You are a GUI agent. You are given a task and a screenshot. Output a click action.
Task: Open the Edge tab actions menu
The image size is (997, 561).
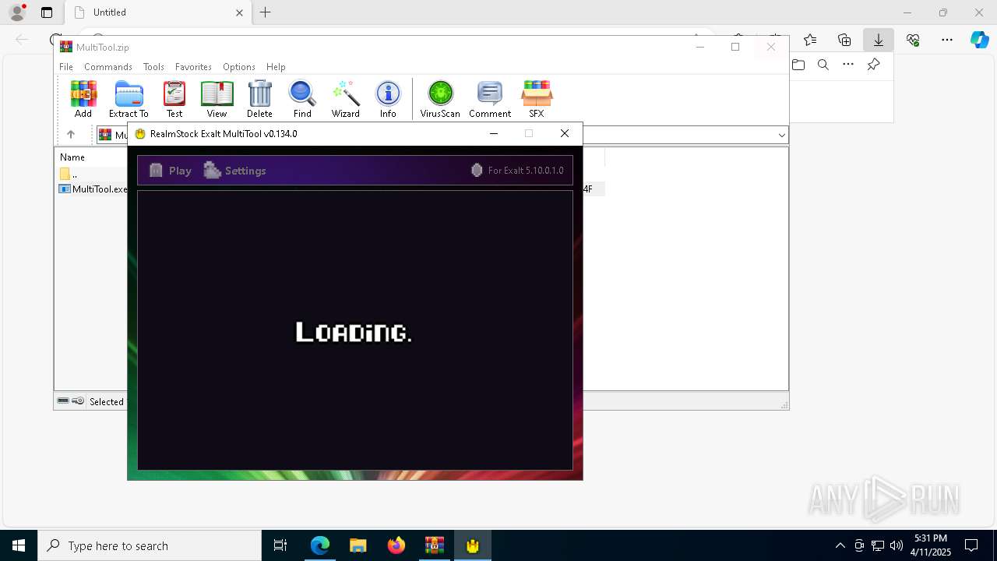(47, 12)
